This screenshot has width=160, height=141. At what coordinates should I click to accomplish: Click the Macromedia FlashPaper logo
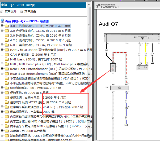pos(107,6)
